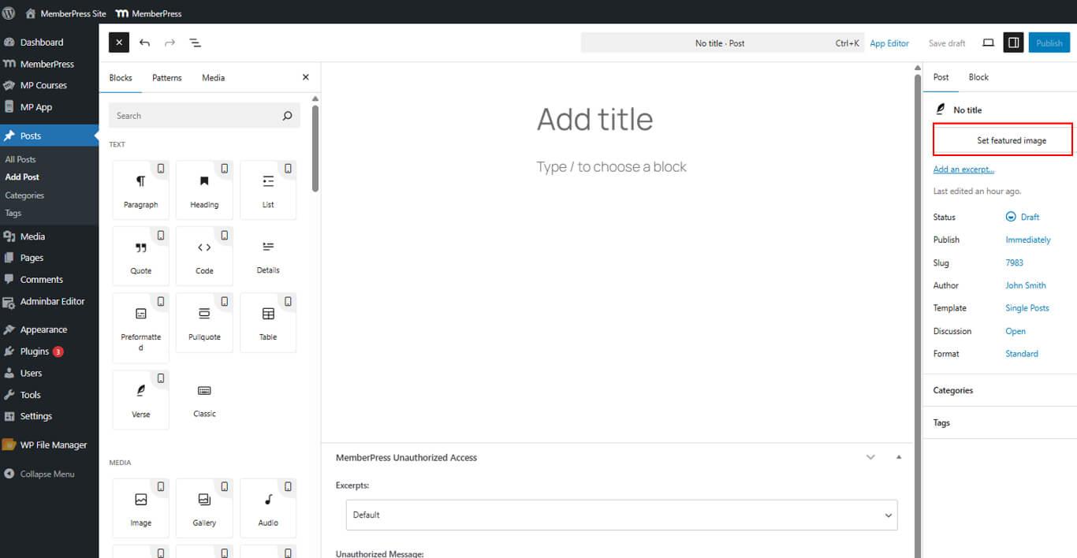
Task: Switch to the Block settings tab
Action: [x=978, y=77]
